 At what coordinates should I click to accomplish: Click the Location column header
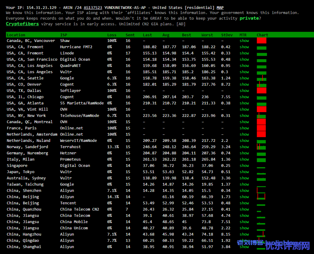click(x=16, y=35)
